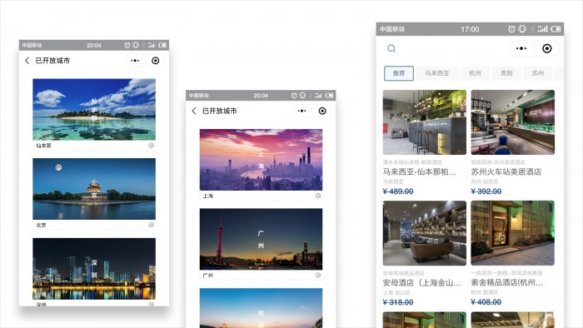Tap the arrow icon beside 仙本那 caption
This screenshot has height=328, width=583.
(x=151, y=145)
